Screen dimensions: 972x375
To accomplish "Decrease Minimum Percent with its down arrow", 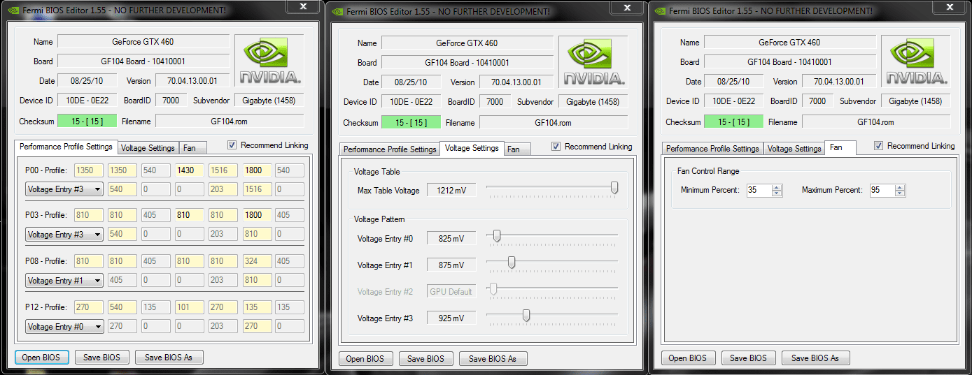I will pos(777,193).
